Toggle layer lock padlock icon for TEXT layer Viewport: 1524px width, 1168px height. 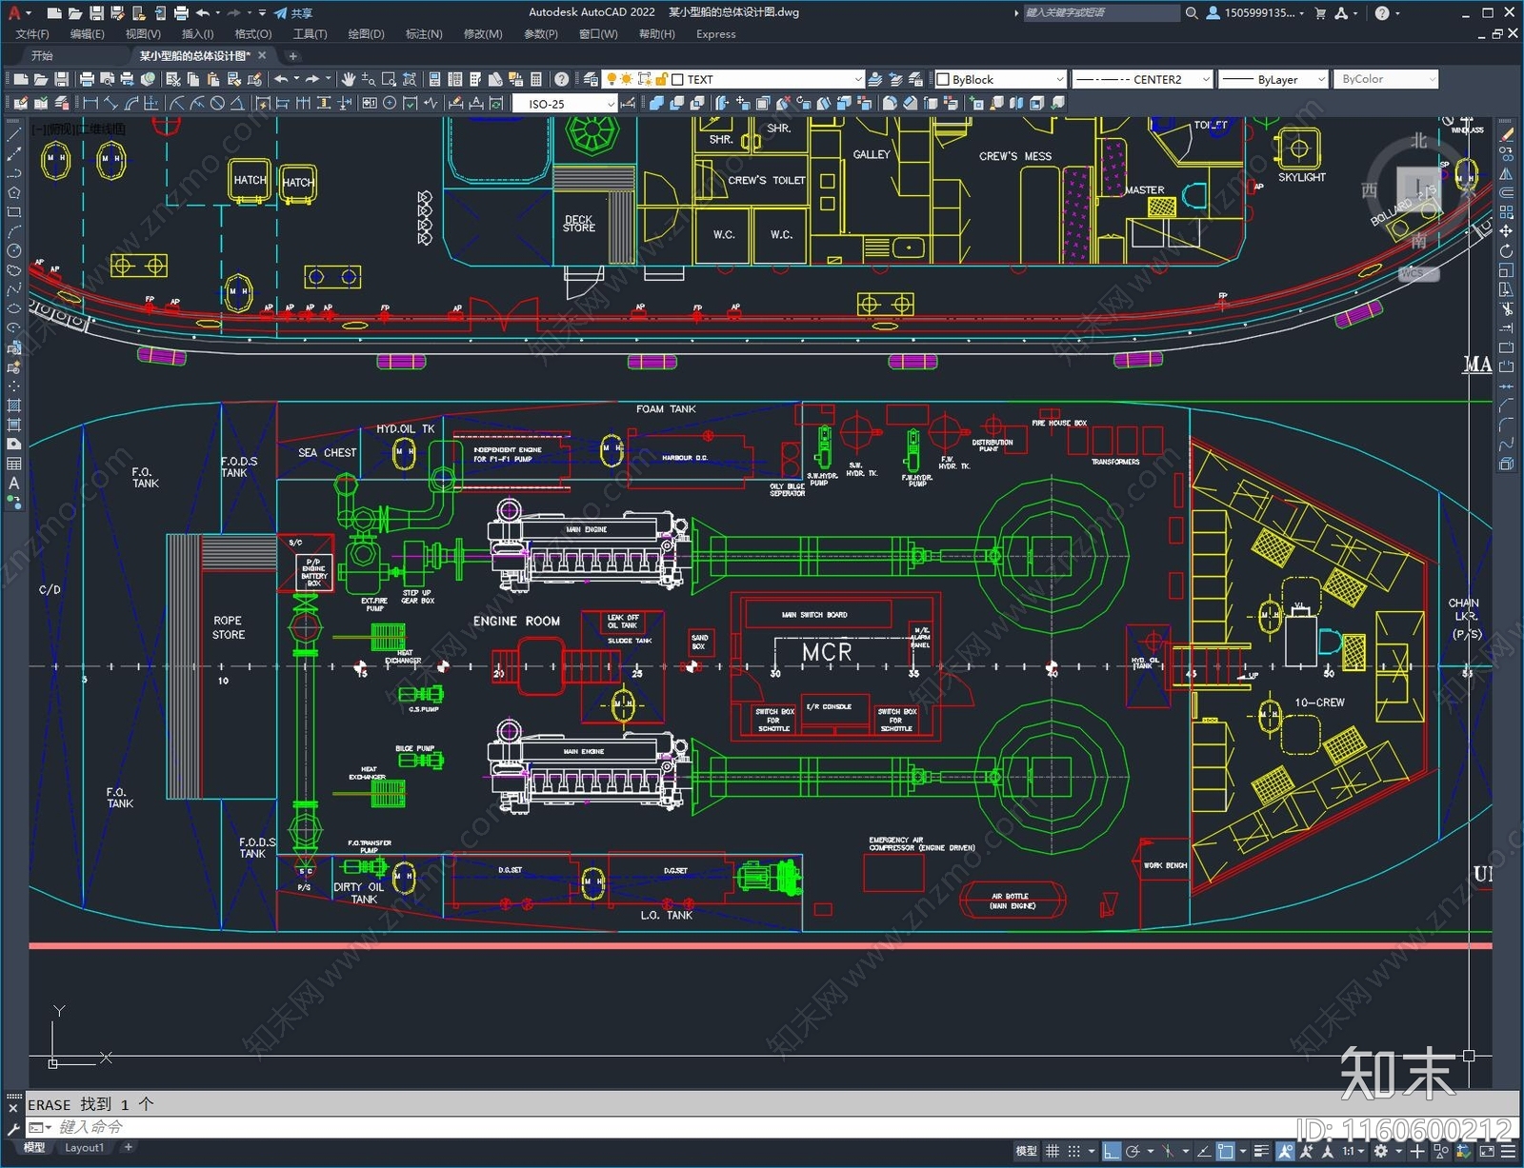coord(661,79)
